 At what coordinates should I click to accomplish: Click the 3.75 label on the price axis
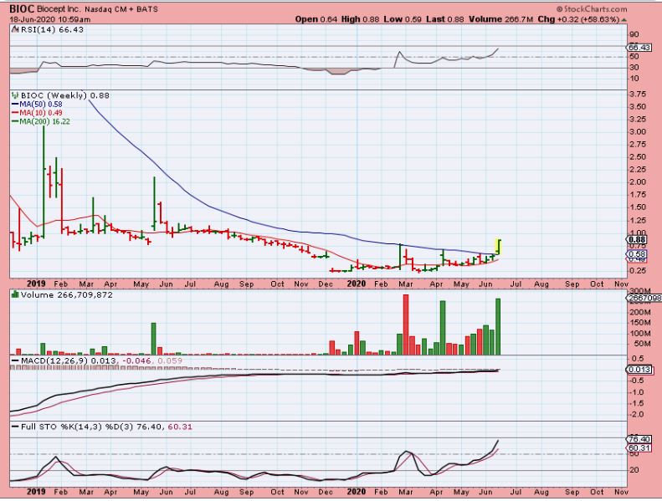point(638,95)
